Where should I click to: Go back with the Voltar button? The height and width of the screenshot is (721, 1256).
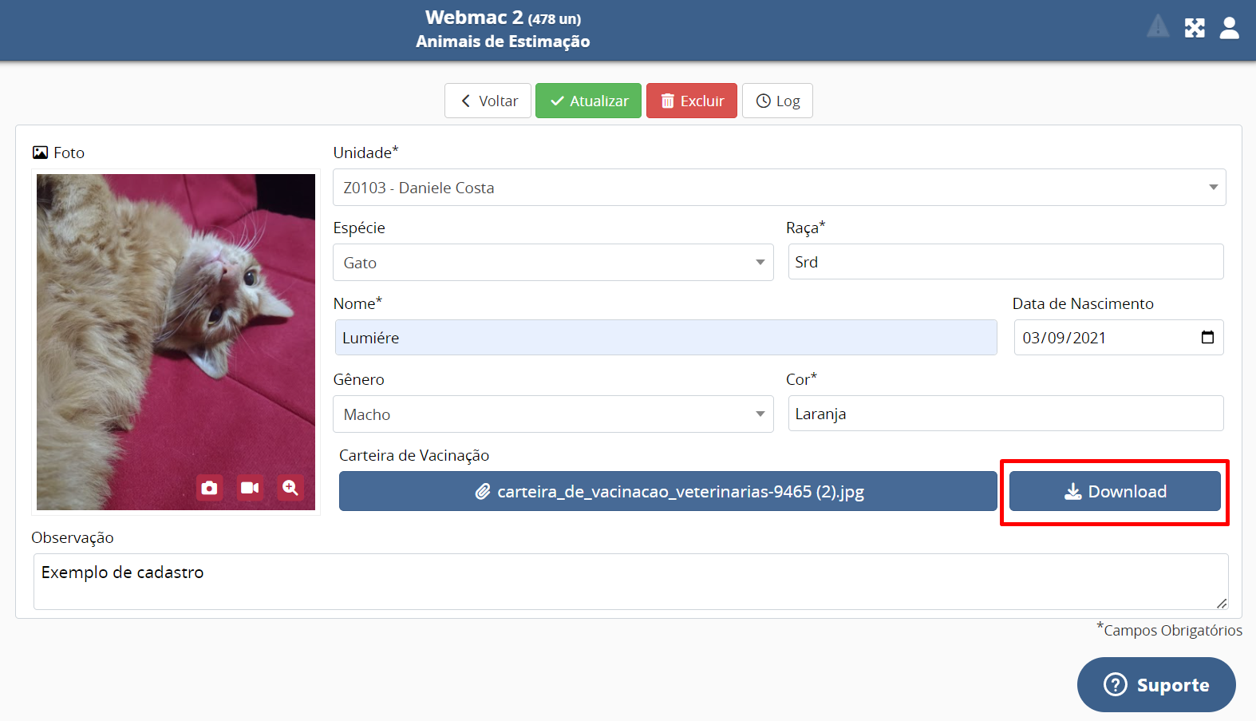(x=488, y=101)
